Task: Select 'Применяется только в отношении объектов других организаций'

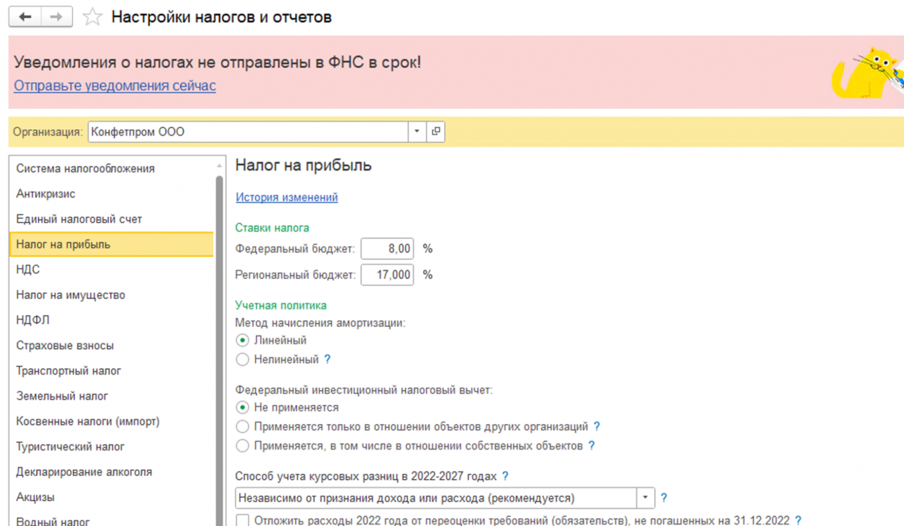Action: tap(242, 427)
